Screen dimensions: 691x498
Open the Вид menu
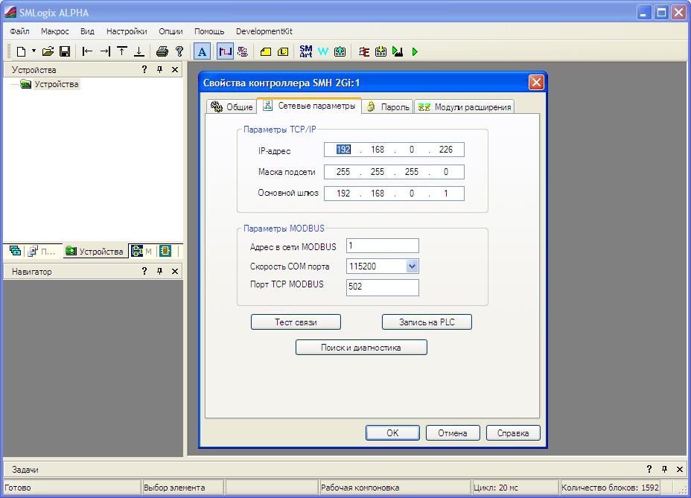point(87,31)
